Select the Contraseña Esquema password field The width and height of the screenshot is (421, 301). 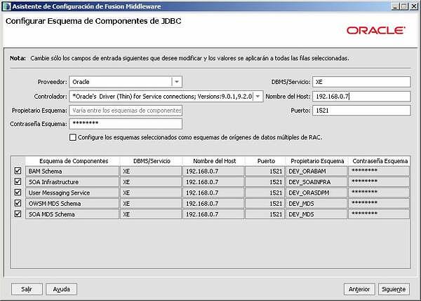[x=125, y=124]
